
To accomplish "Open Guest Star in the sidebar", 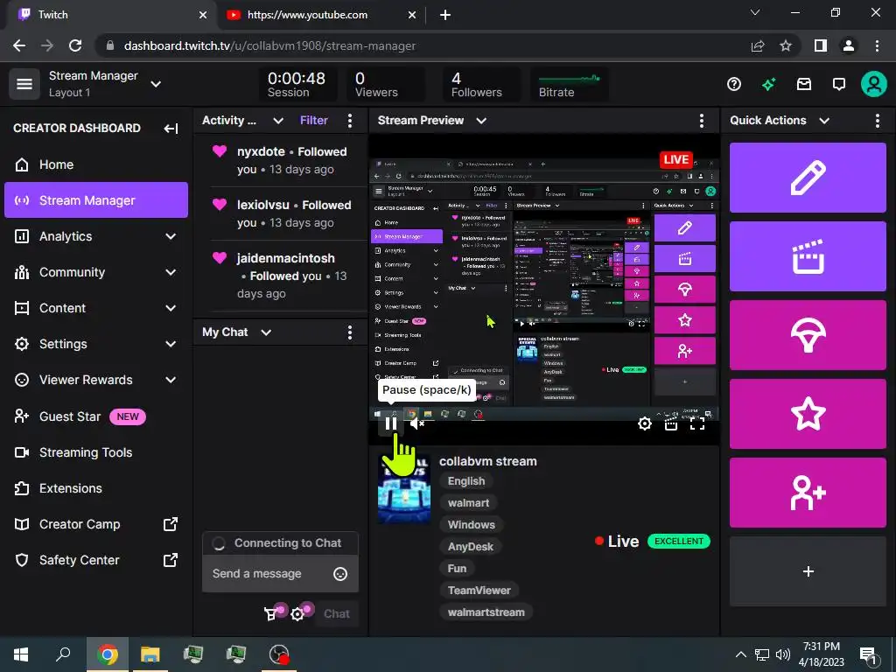I will coord(96,416).
